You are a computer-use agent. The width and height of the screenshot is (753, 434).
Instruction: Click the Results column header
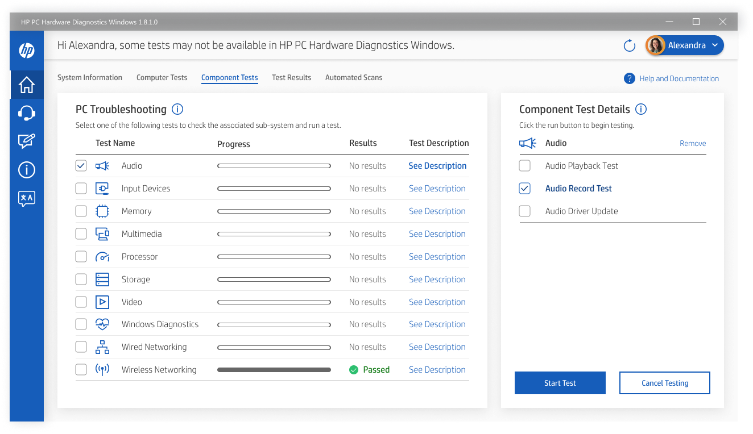pos(363,143)
